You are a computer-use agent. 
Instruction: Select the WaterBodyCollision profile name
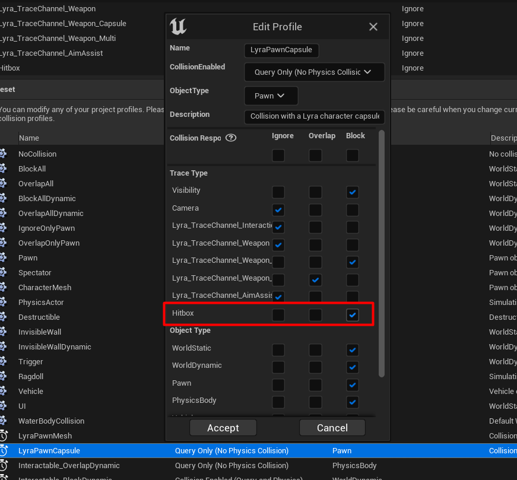coord(52,421)
